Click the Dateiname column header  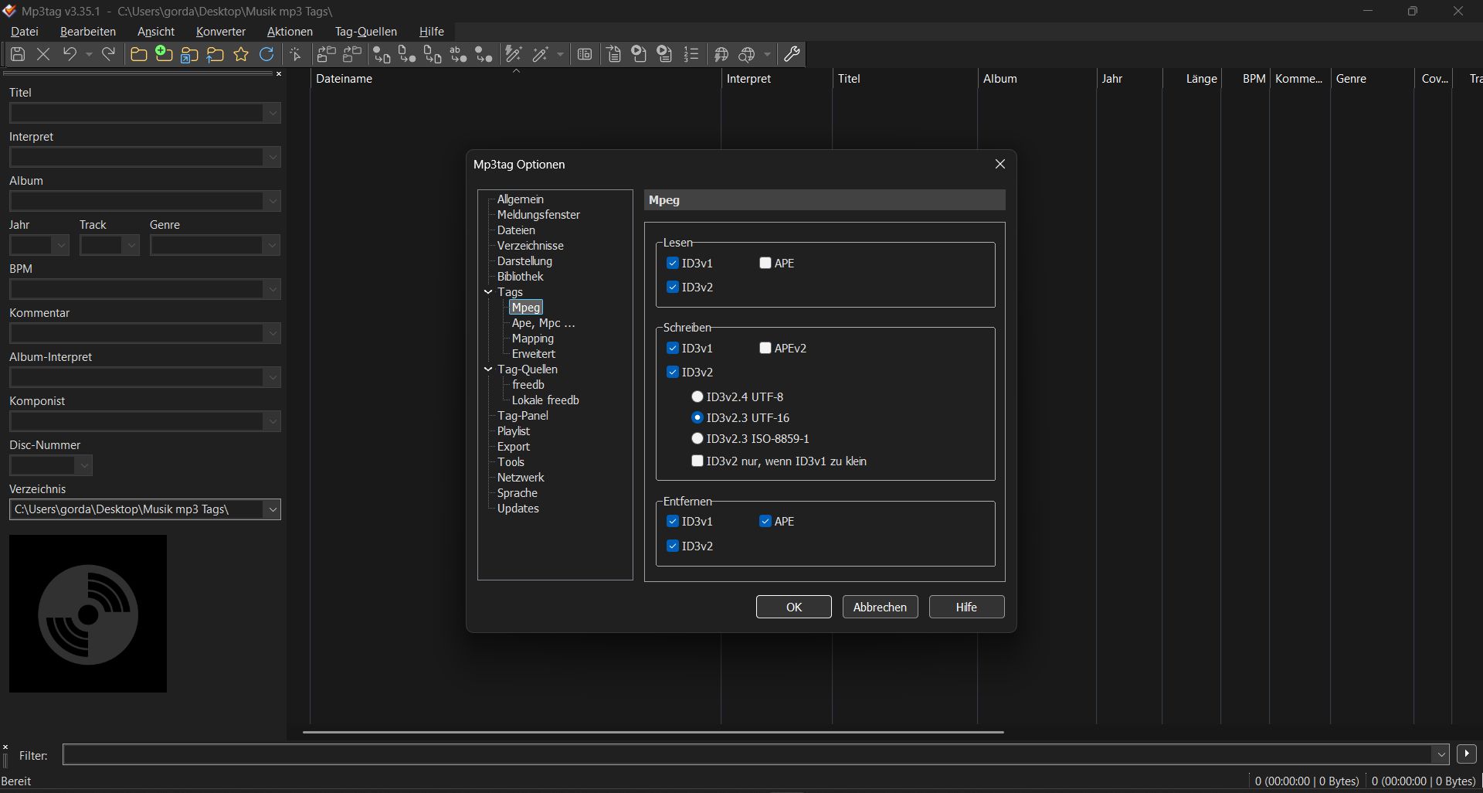[516, 79]
